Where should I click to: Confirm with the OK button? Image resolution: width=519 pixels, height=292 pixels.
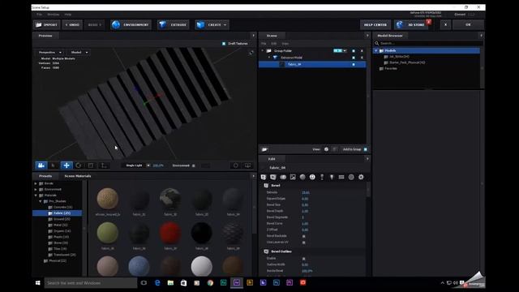point(468,25)
